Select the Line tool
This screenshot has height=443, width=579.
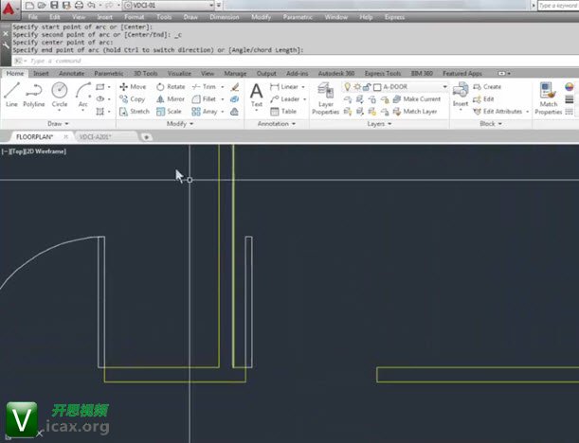coord(12,94)
